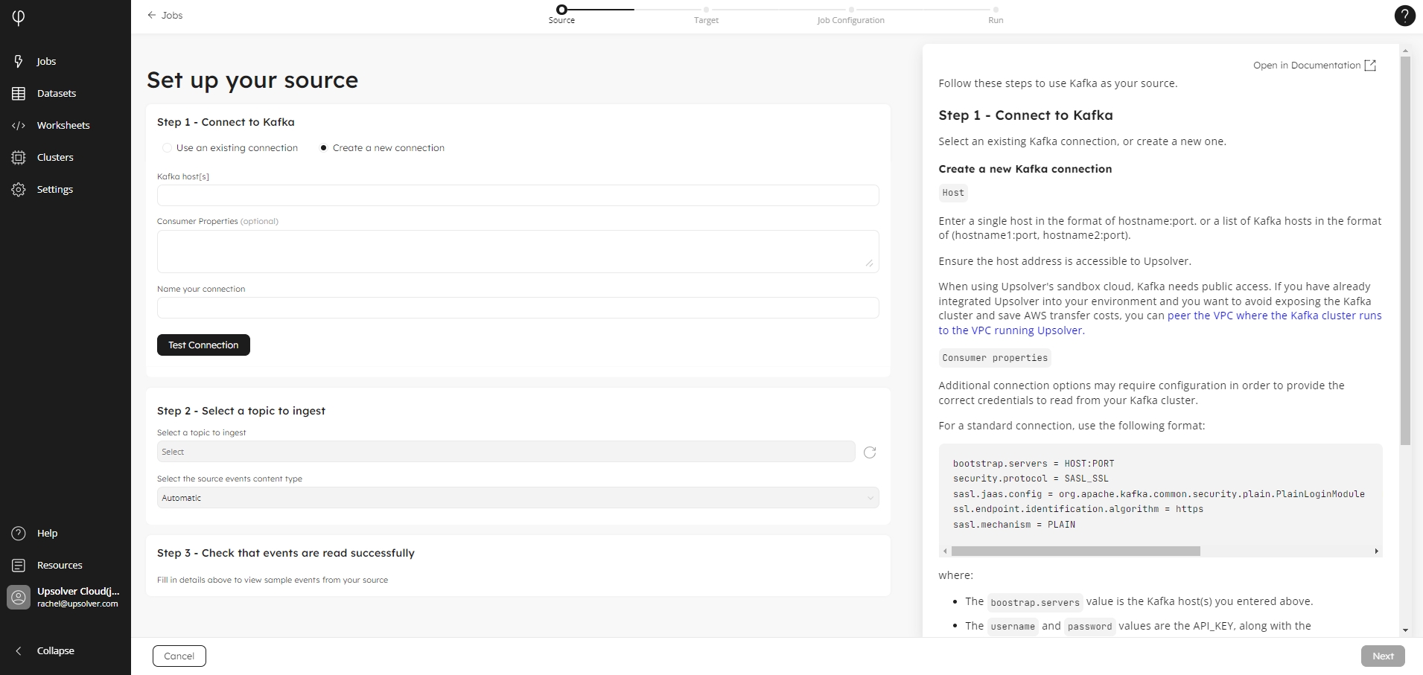Viewport: 1423px width, 675px height.
Task: Go back to Jobs via arrow link
Action: 165,15
